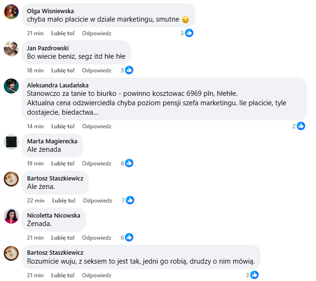Click Aleksandra Laudańska's avatar
The height and width of the screenshot is (281, 316).
[11, 86]
